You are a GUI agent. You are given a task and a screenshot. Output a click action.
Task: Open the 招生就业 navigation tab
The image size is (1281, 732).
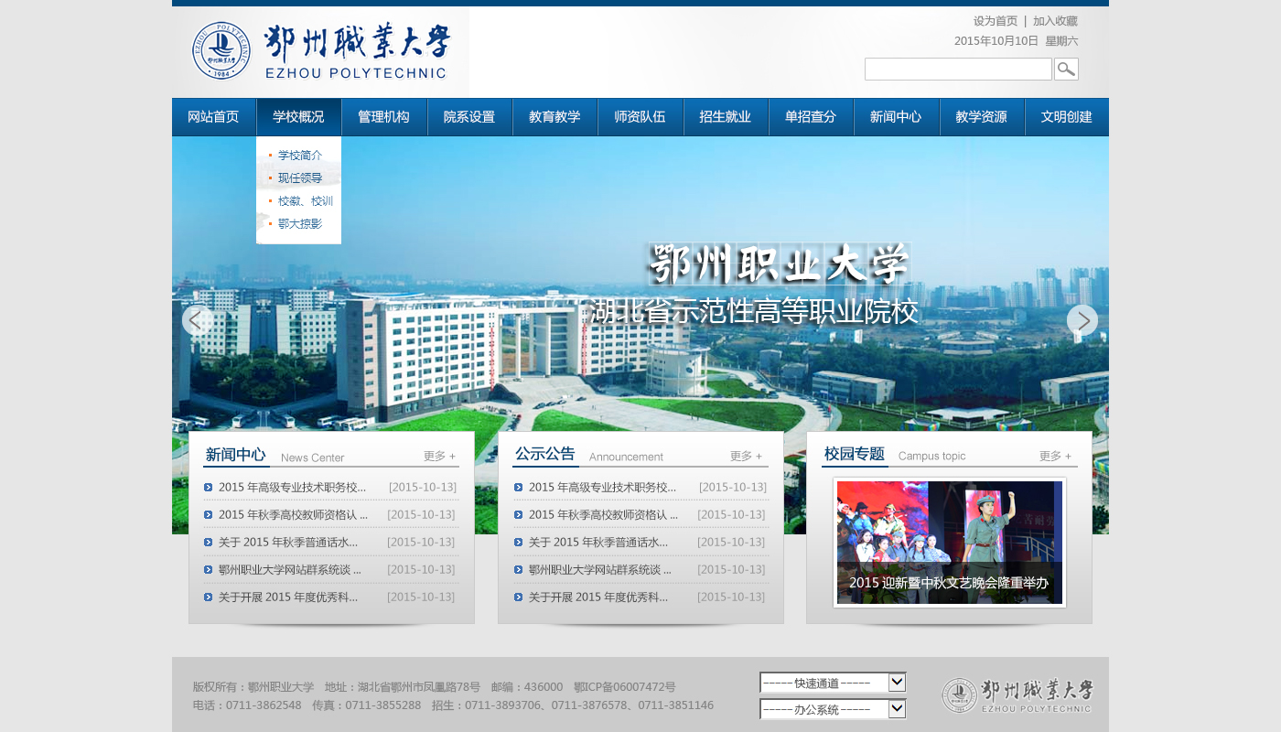coord(725,117)
